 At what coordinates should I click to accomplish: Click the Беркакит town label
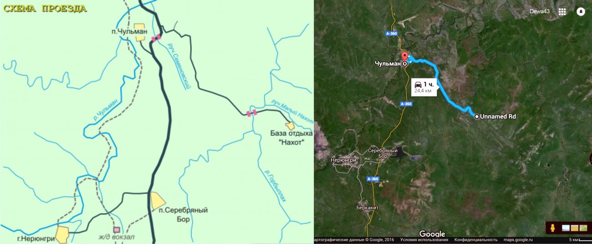coord(367,207)
